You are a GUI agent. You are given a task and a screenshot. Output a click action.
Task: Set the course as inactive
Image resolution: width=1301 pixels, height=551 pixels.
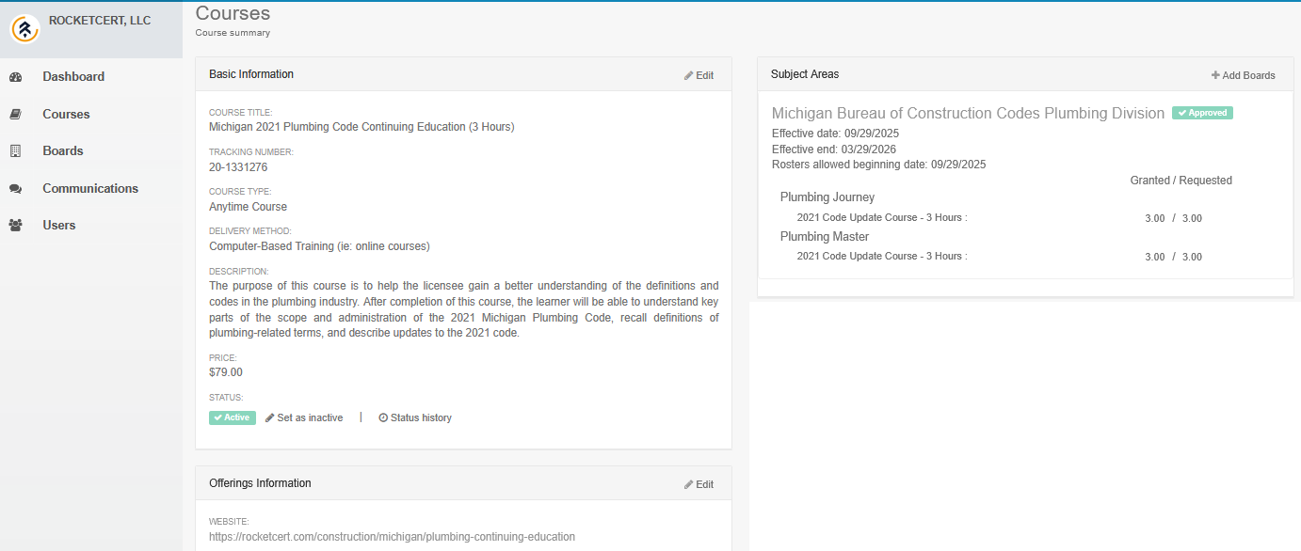coord(310,417)
